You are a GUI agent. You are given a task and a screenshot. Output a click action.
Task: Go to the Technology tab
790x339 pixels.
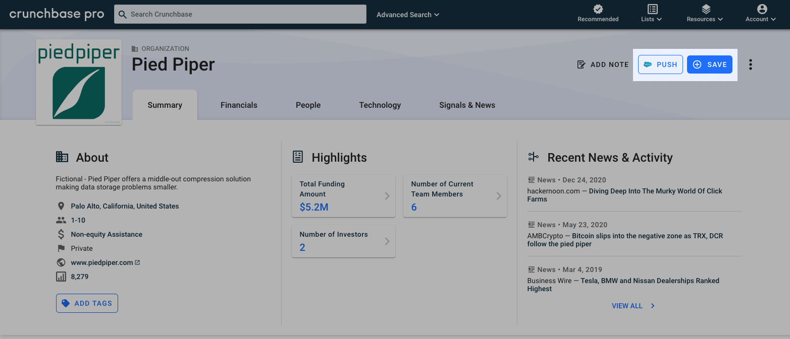(380, 105)
